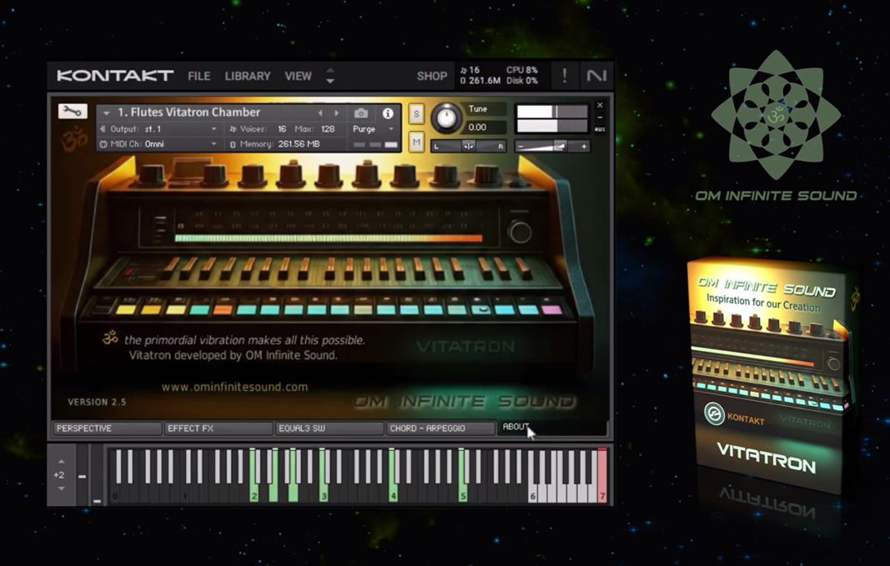The width and height of the screenshot is (890, 566).
Task: Open the SHOP link
Action: (432, 76)
